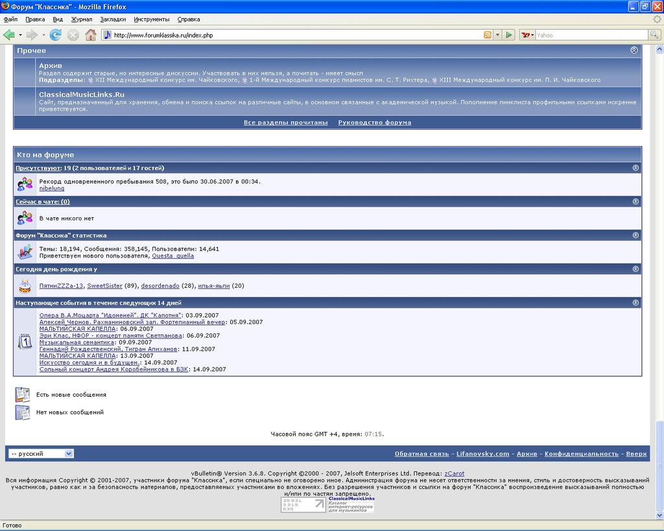Click the birthday cake icon
The width and height of the screenshot is (664, 531).
point(25,285)
